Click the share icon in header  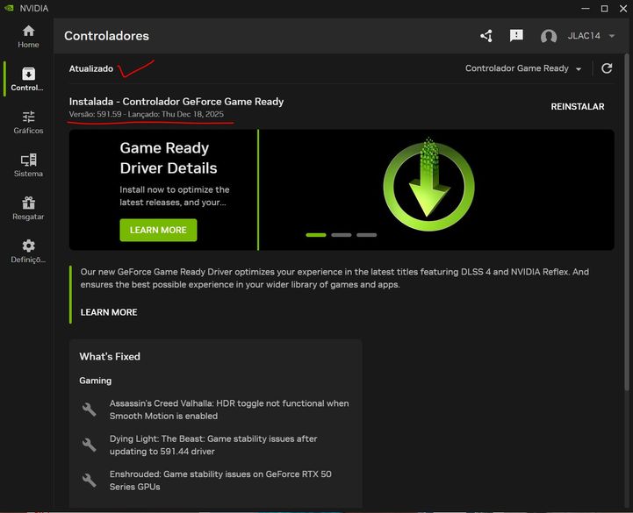(x=486, y=36)
